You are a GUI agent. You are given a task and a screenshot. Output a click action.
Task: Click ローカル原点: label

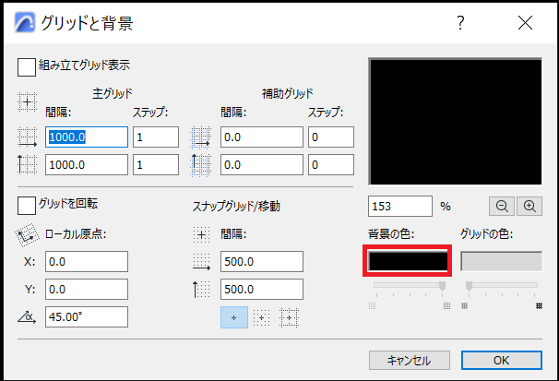[76, 234]
